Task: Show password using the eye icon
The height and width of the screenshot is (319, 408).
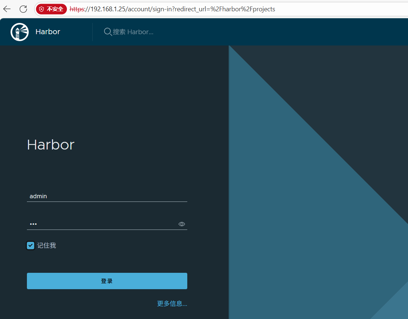Action: (181, 224)
